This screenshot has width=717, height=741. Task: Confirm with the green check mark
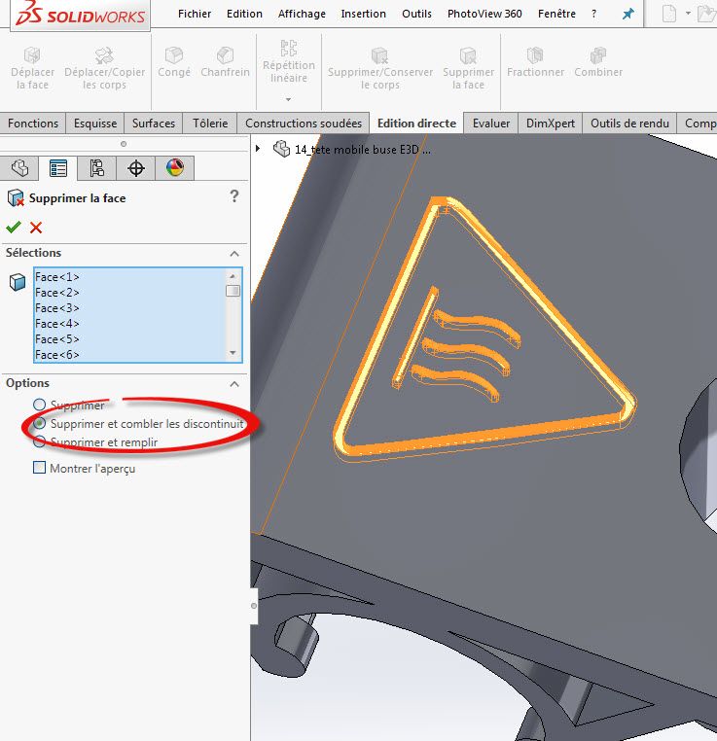[x=14, y=228]
